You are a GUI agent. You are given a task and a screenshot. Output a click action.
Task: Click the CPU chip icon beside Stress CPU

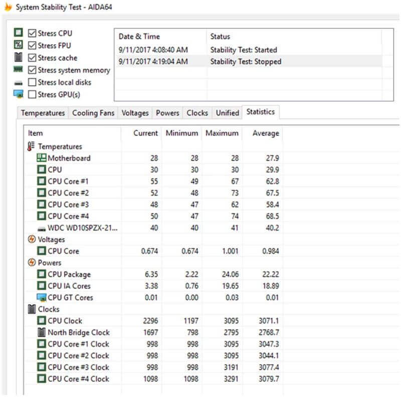coord(18,33)
